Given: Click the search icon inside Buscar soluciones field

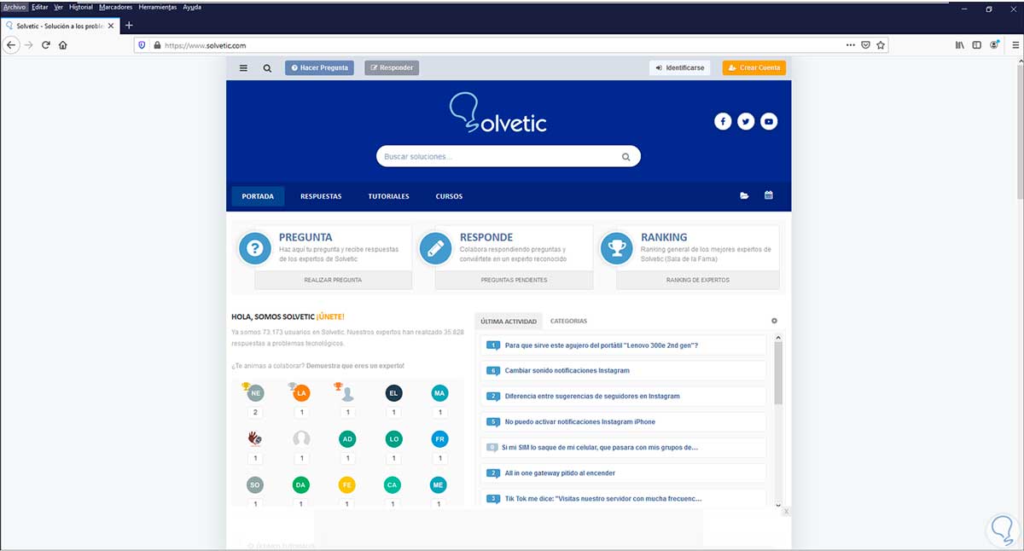Looking at the screenshot, I should [625, 157].
